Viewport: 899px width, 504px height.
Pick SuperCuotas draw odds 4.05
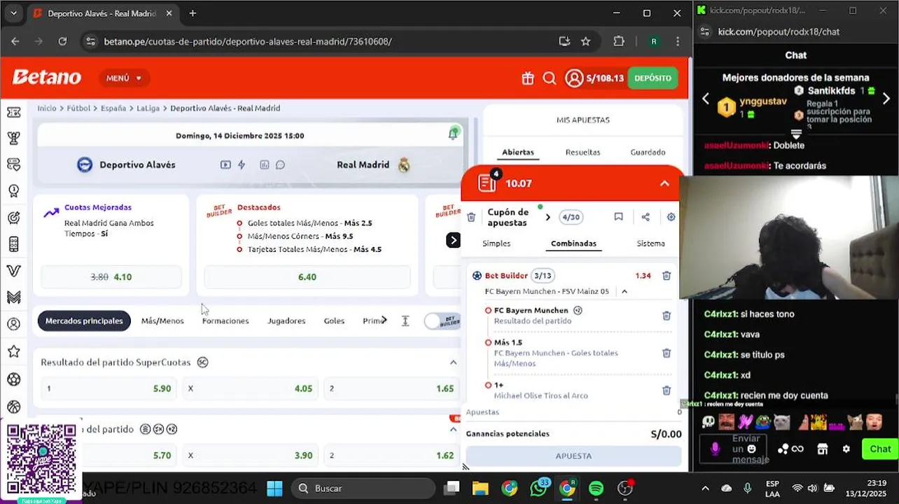pos(250,388)
